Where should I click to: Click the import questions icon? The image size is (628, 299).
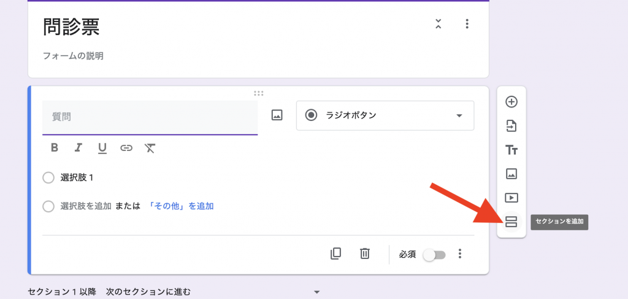pos(511,126)
